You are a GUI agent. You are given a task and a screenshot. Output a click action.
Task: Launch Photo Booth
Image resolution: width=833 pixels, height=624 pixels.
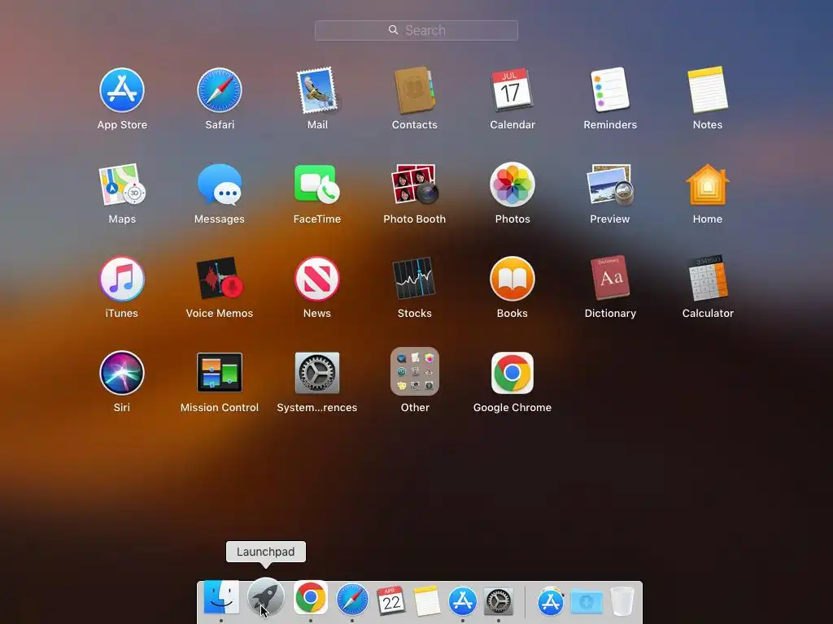(414, 184)
